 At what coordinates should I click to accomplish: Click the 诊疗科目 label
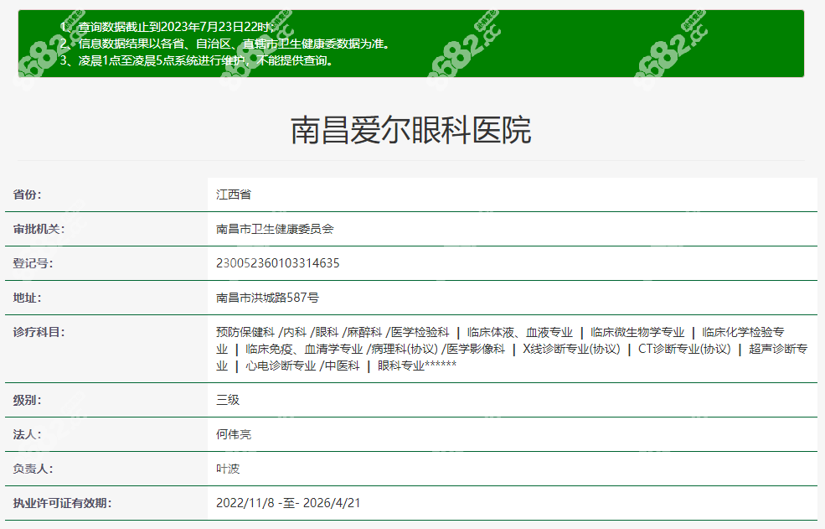pyautogui.click(x=39, y=332)
